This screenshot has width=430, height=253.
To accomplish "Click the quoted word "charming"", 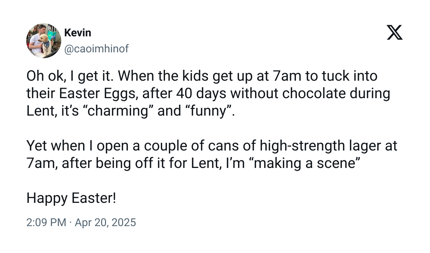I will coord(120,111).
